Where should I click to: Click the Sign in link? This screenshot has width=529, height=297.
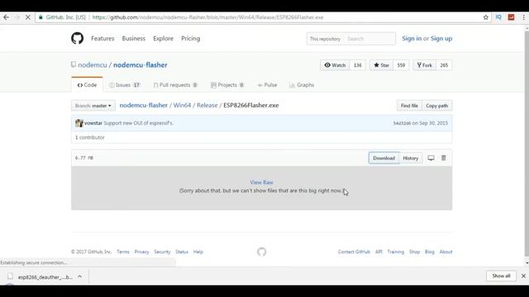pyautogui.click(x=412, y=39)
